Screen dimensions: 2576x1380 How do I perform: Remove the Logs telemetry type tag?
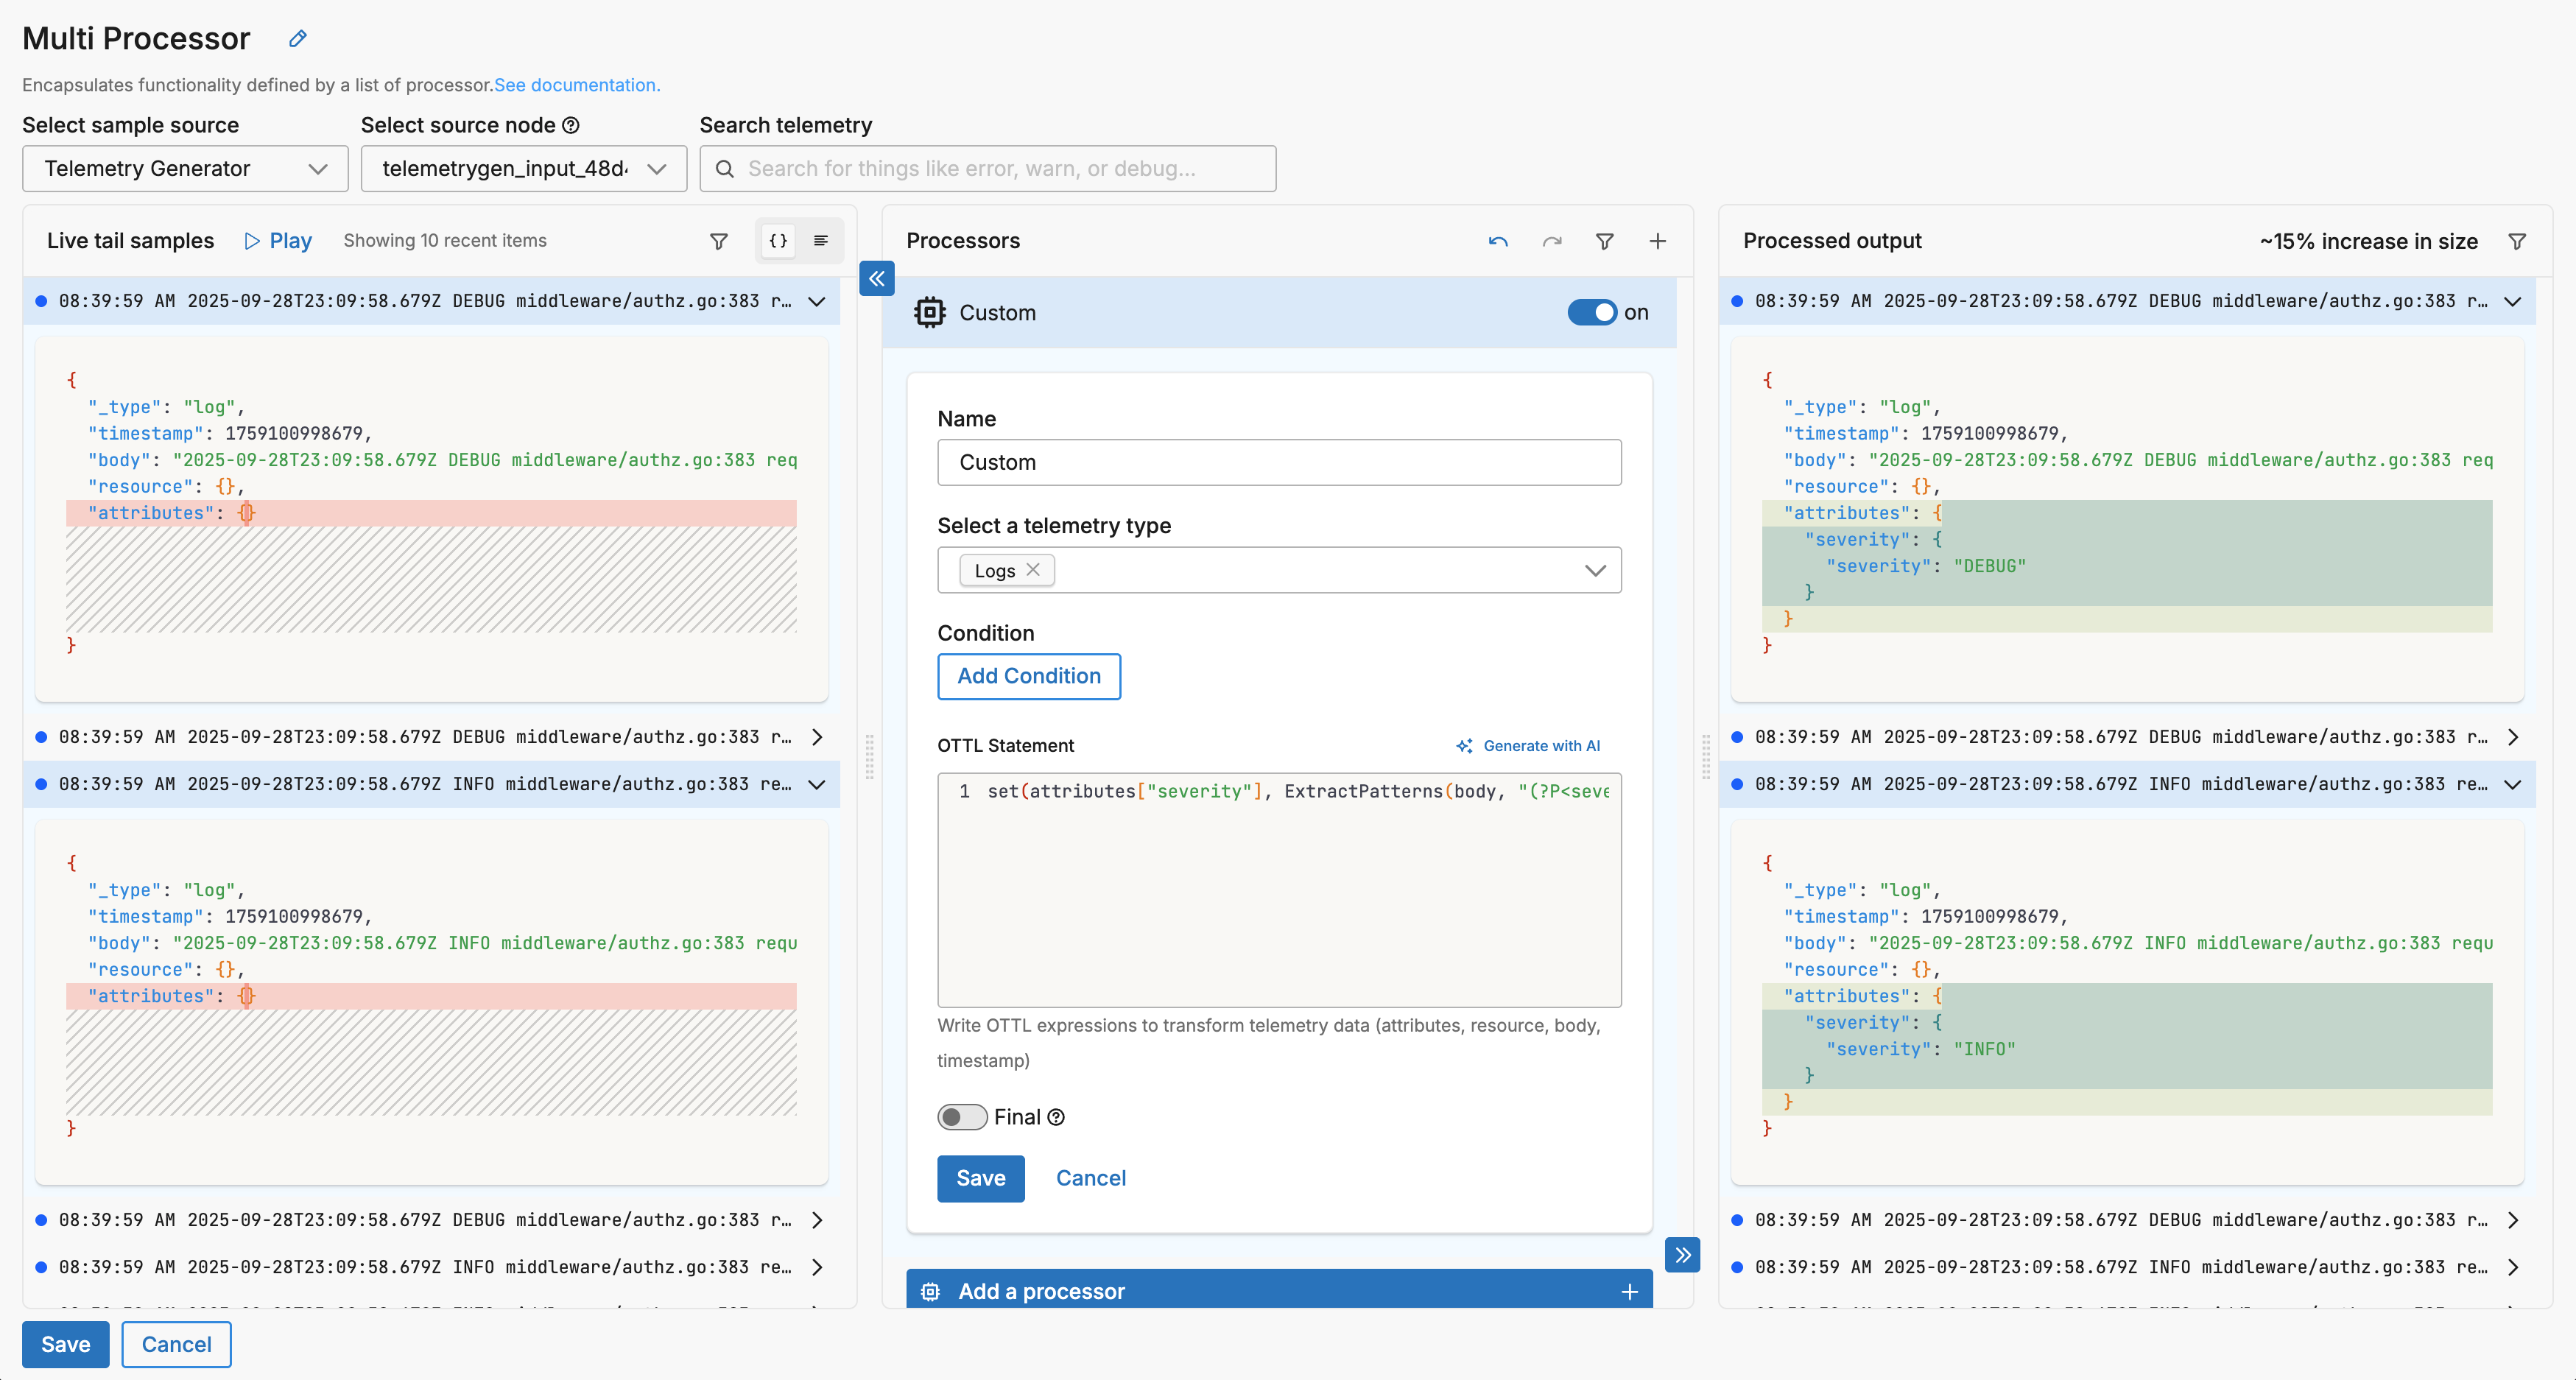[x=1033, y=569]
